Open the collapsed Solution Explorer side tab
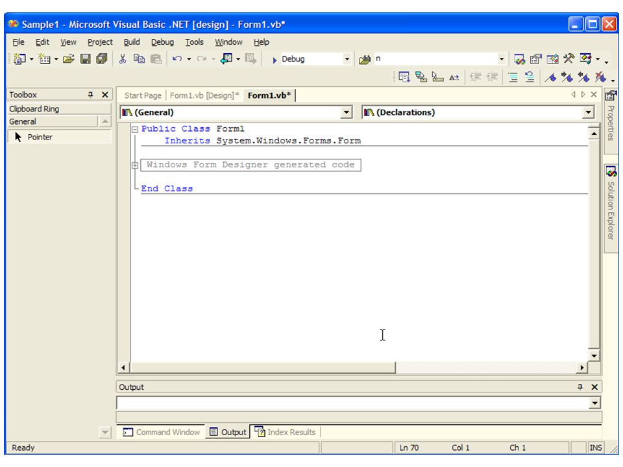The height and width of the screenshot is (467, 623). click(611, 208)
